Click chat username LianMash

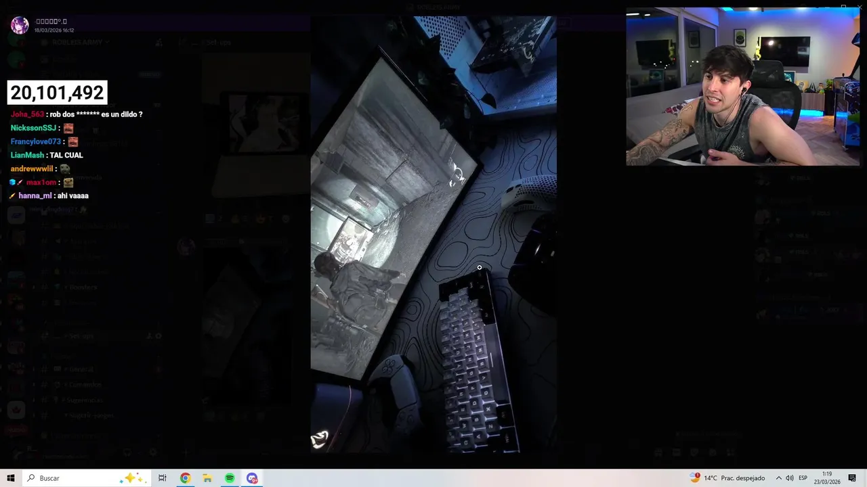(x=26, y=155)
